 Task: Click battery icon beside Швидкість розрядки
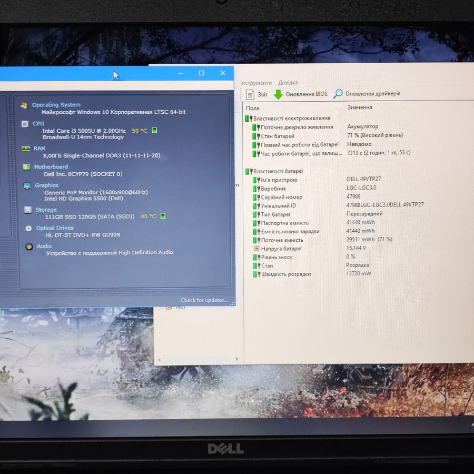coord(256,274)
